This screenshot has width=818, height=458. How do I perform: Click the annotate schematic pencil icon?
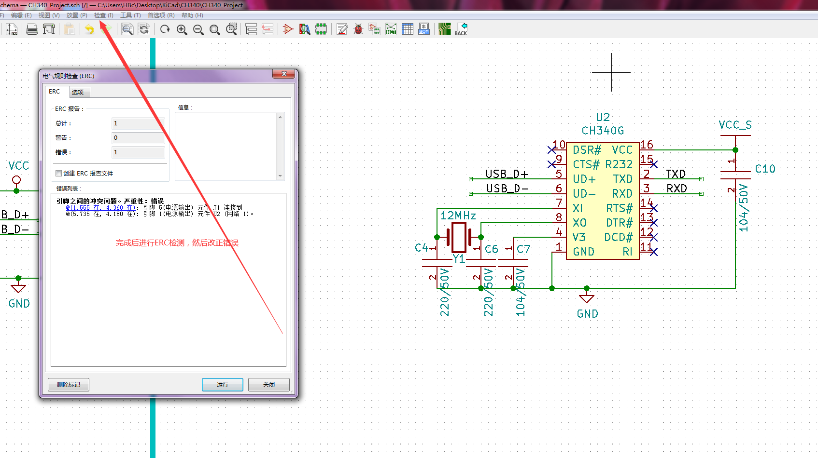(x=342, y=29)
